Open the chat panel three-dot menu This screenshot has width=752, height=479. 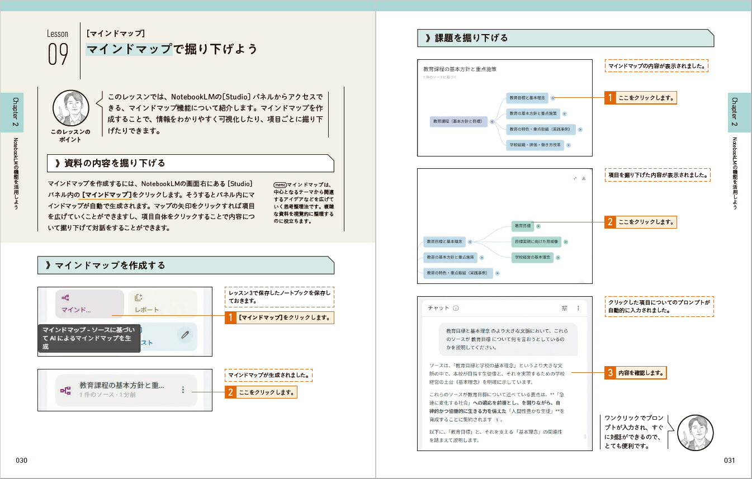[578, 308]
